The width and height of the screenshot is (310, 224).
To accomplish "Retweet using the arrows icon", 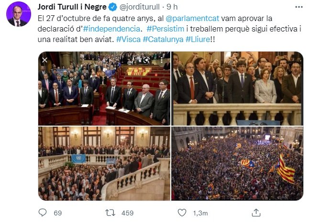I will (x=110, y=213).
